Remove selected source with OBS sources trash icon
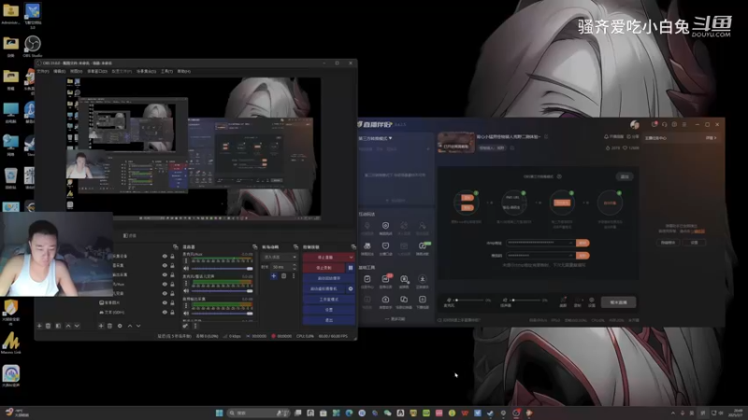Image resolution: width=748 pixels, height=420 pixels. 109,326
